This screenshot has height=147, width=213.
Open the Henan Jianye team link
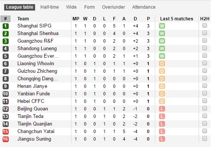(x=32, y=86)
